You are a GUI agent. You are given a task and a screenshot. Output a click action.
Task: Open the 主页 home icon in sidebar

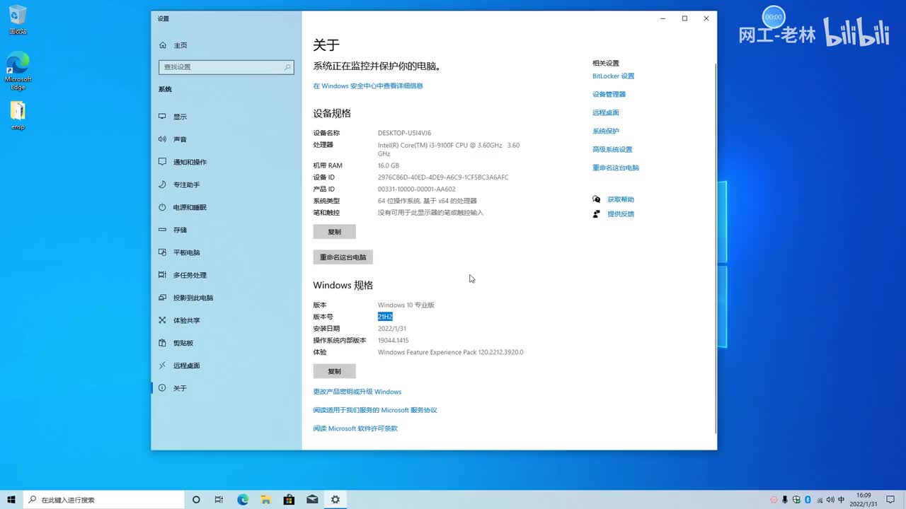(162, 45)
